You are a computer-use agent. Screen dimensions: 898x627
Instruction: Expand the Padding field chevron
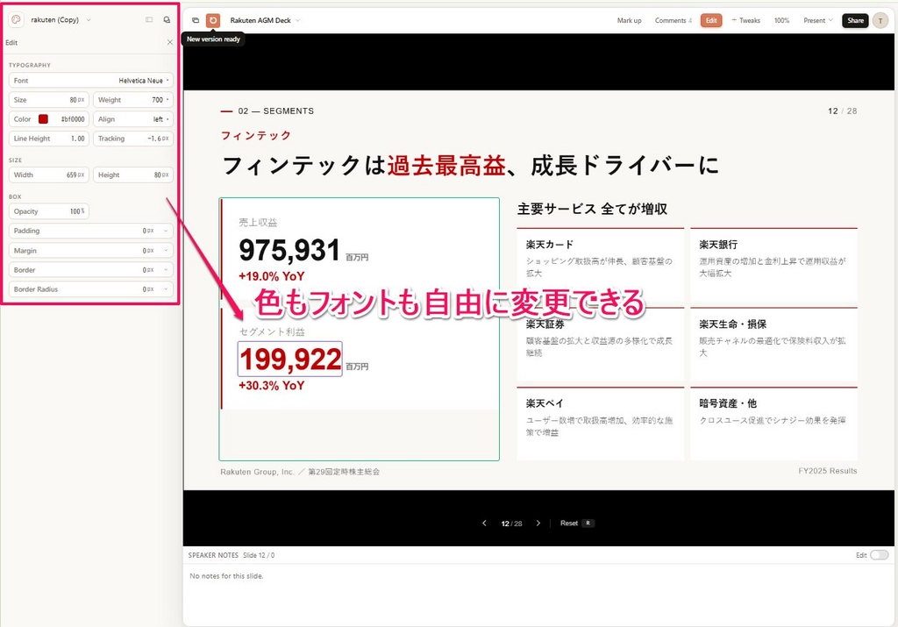[166, 231]
